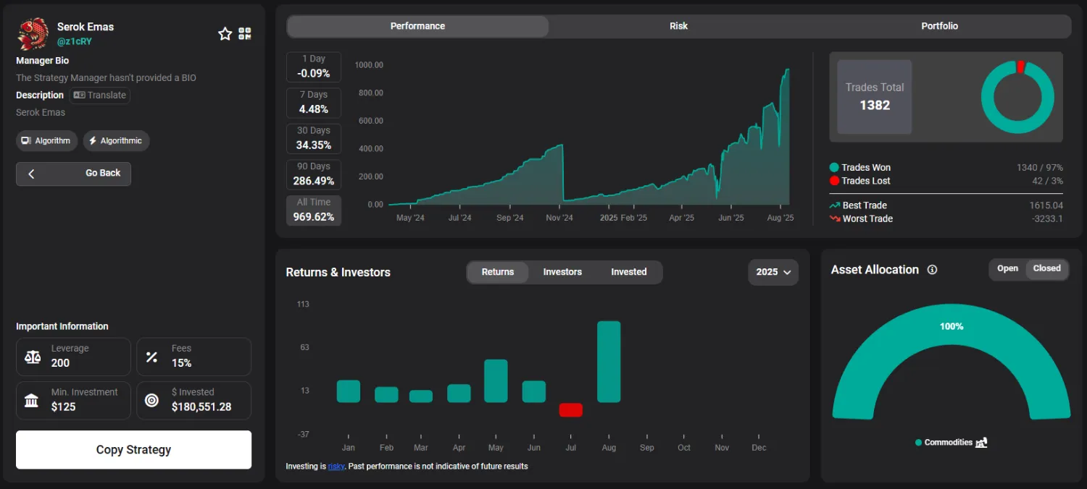1087x489 pixels.
Task: Select the Returns tab
Action: coord(498,272)
